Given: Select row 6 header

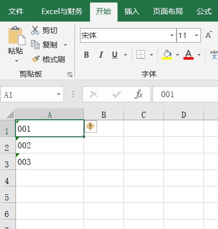Looking at the screenshot, I should (7, 211).
